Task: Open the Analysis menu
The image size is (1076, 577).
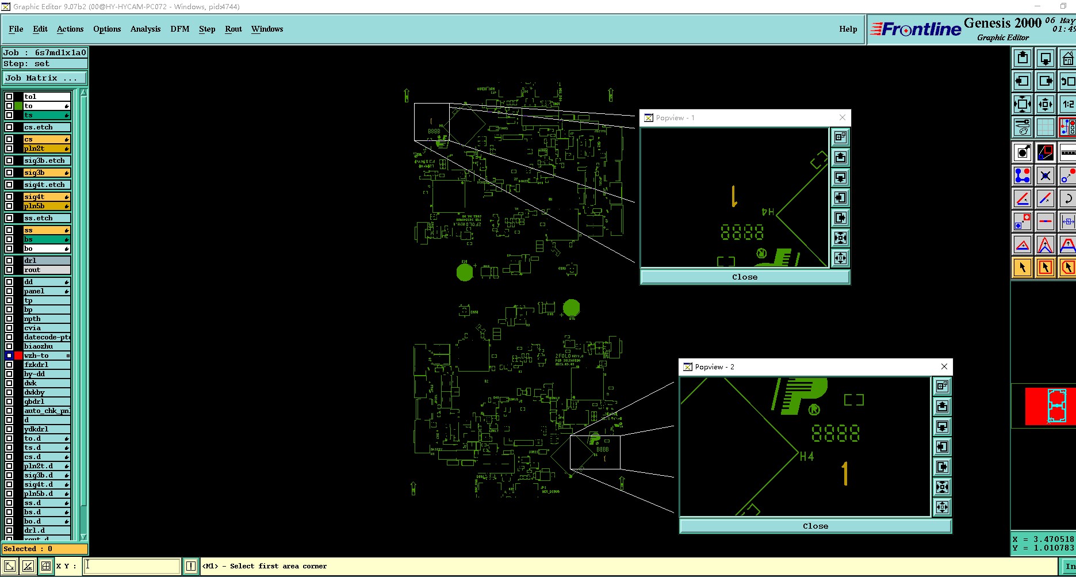Action: click(x=145, y=29)
